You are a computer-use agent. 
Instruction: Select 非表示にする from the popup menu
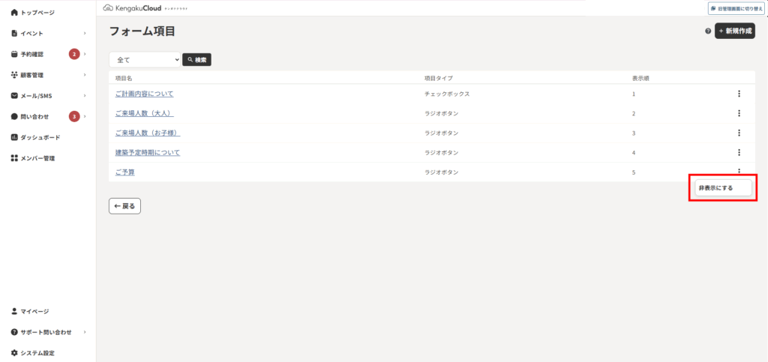tap(722, 188)
